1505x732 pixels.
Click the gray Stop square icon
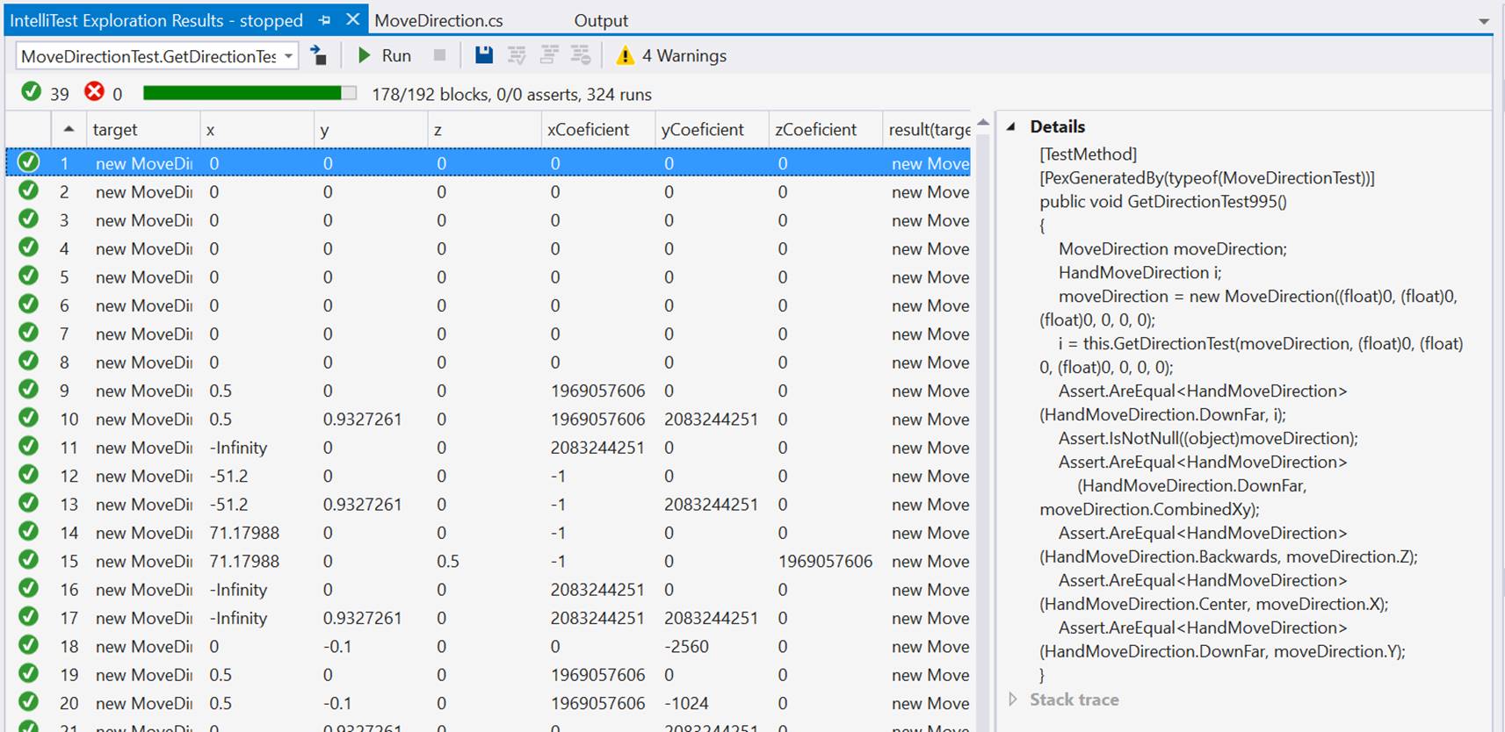point(439,55)
